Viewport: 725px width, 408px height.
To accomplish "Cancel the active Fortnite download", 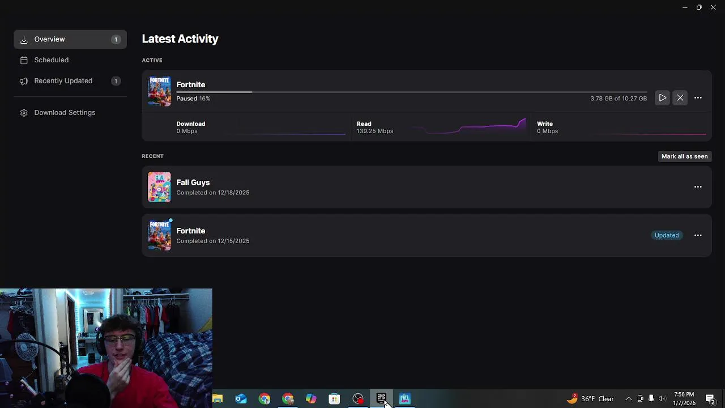I will (680, 98).
